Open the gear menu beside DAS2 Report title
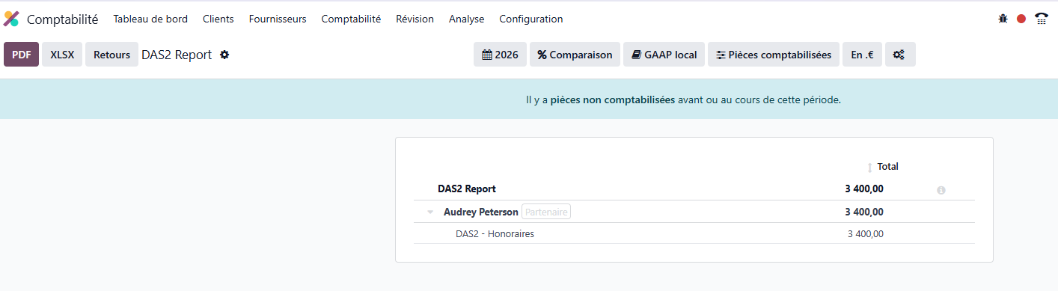Screen dimensions: 1058x291 point(224,55)
